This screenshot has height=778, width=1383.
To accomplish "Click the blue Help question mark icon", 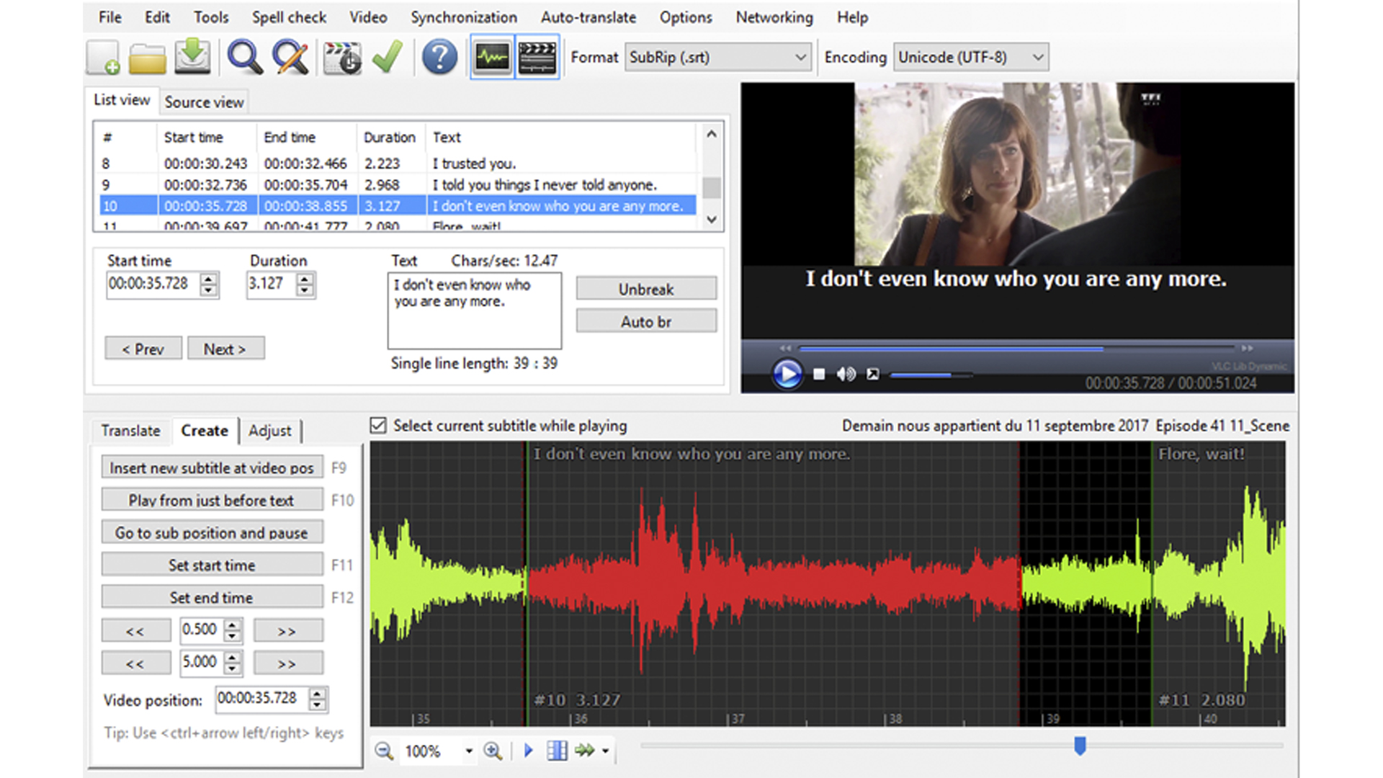I will click(x=439, y=58).
